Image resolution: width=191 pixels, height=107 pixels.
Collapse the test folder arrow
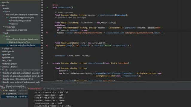[2, 33]
